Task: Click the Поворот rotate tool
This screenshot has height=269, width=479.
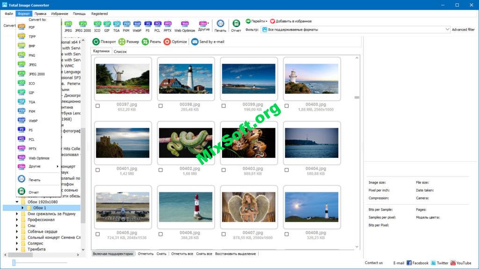Action: click(104, 42)
